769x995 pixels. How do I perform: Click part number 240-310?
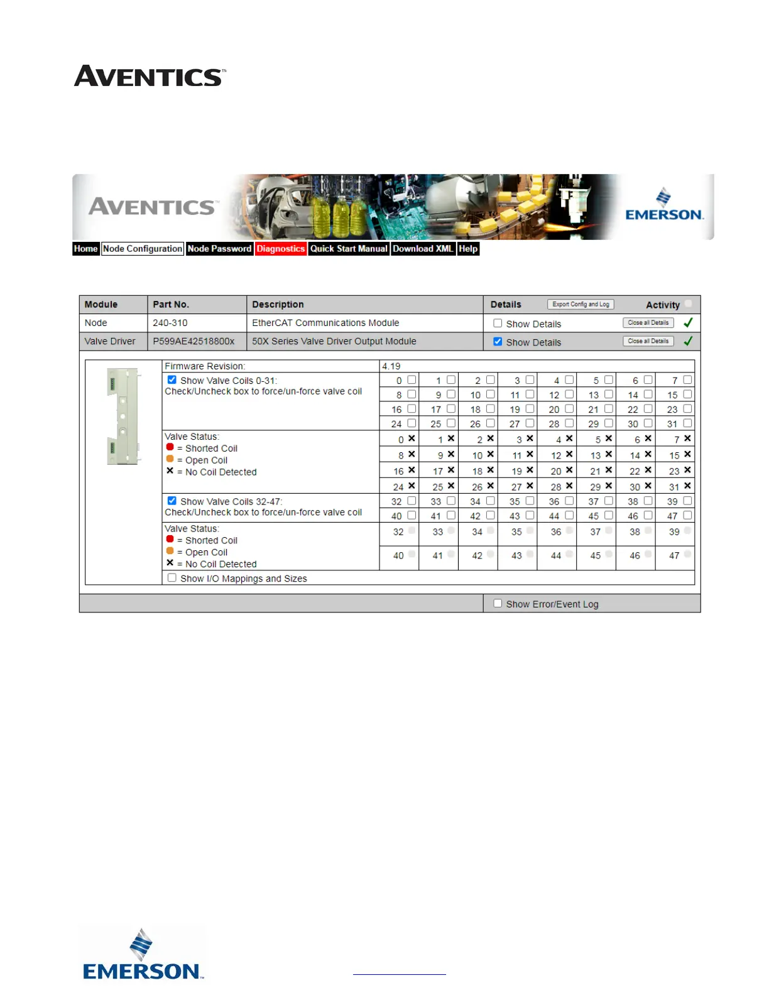tap(170, 323)
